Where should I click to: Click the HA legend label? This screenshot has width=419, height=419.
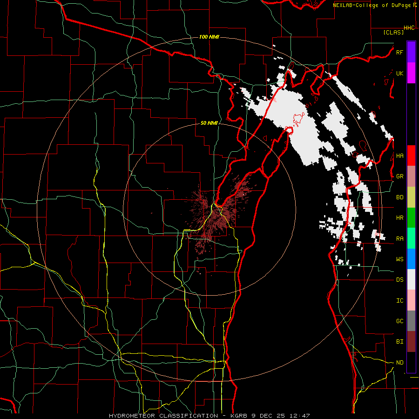pos(399,155)
